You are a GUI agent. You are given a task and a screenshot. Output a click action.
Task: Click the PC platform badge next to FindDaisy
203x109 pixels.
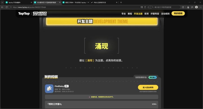(x=67, y=86)
